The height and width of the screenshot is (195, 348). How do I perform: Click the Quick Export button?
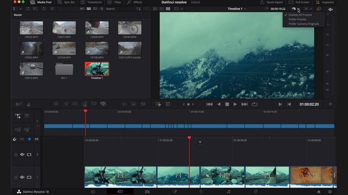tap(271, 2)
